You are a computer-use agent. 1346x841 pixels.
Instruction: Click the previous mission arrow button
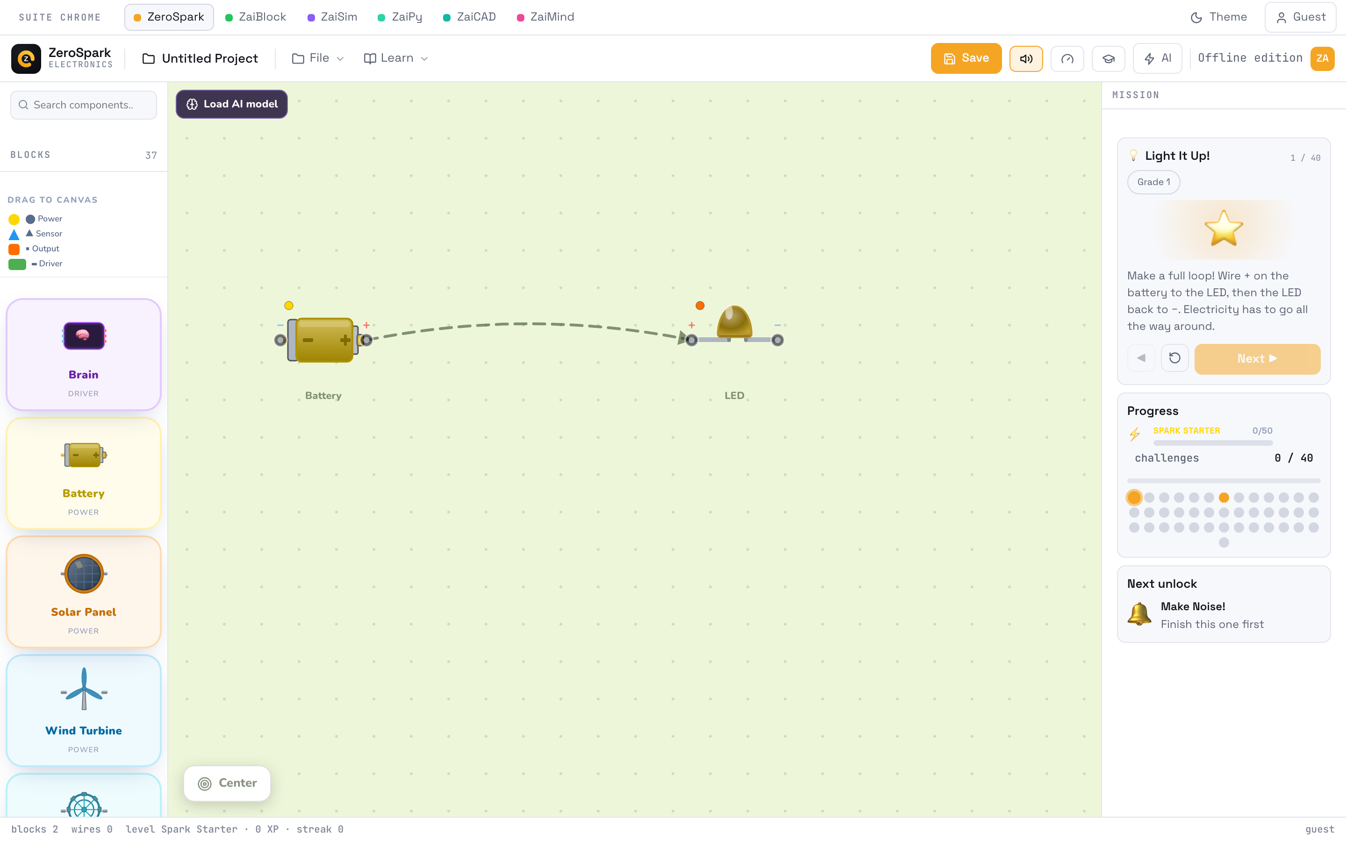(x=1141, y=358)
